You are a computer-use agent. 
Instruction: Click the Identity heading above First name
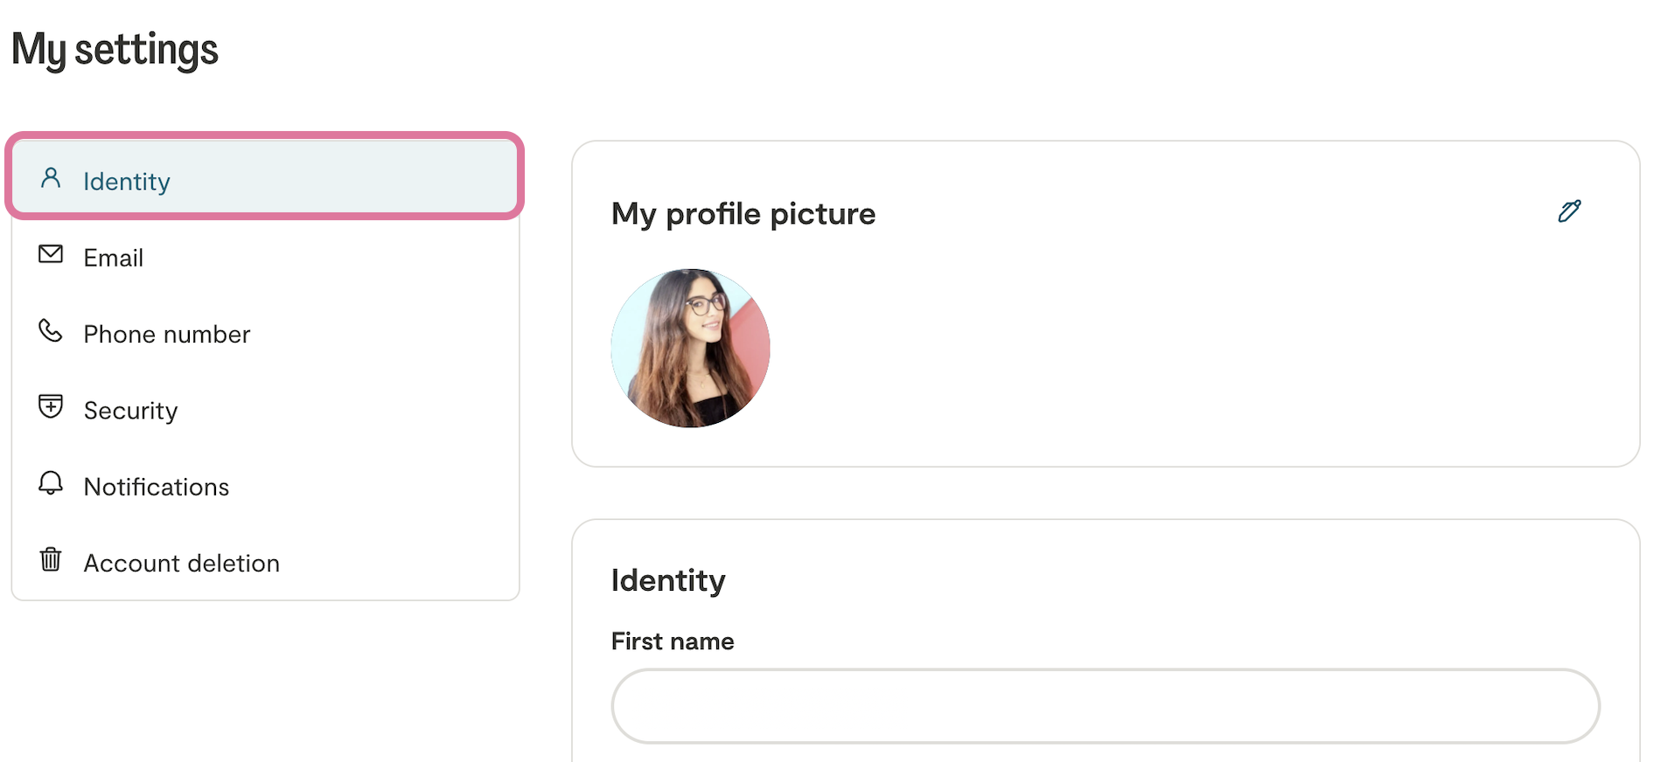(668, 580)
